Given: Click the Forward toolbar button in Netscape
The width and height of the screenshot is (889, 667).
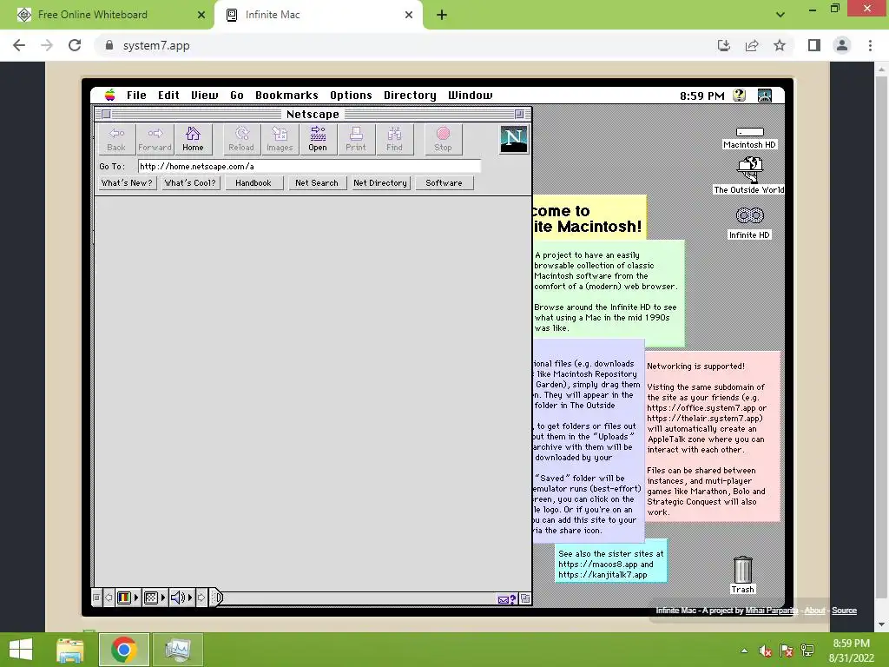Looking at the screenshot, I should (x=155, y=140).
